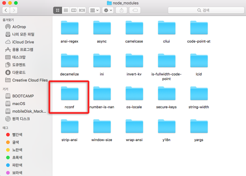Open the item arrangement dropdown
246x176 pixels.
tap(94, 10)
